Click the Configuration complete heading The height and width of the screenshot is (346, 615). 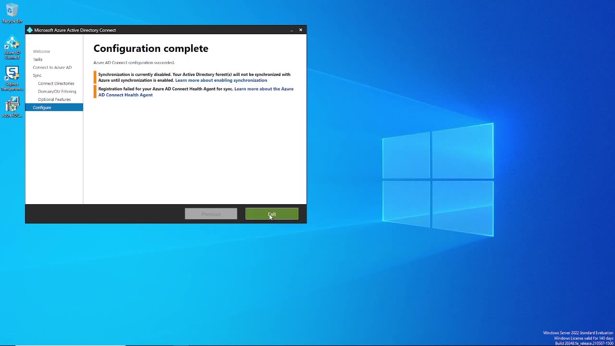151,49
